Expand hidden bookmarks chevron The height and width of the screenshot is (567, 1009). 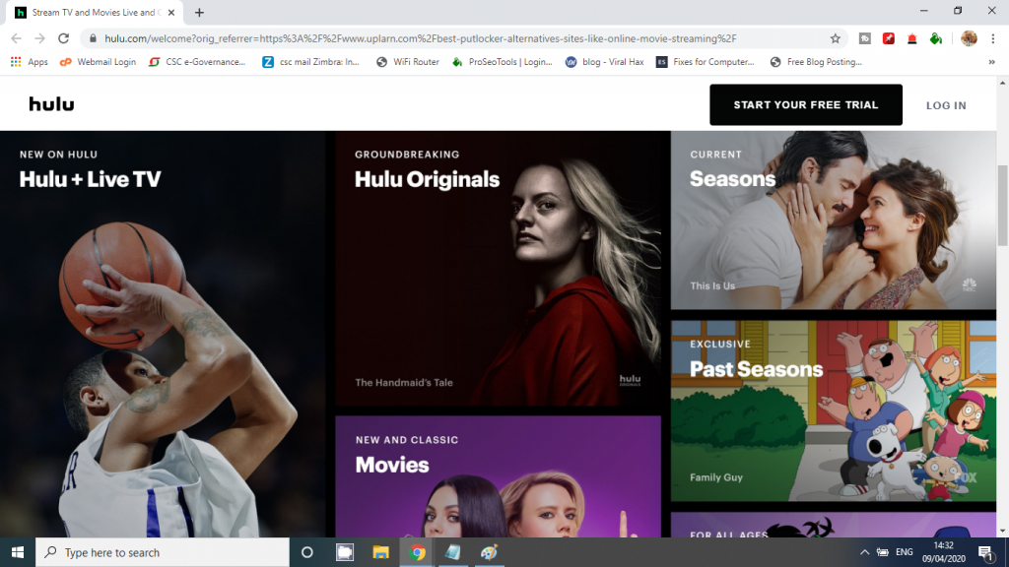tap(991, 62)
